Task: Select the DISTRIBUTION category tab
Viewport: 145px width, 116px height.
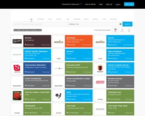Action: 113,19
